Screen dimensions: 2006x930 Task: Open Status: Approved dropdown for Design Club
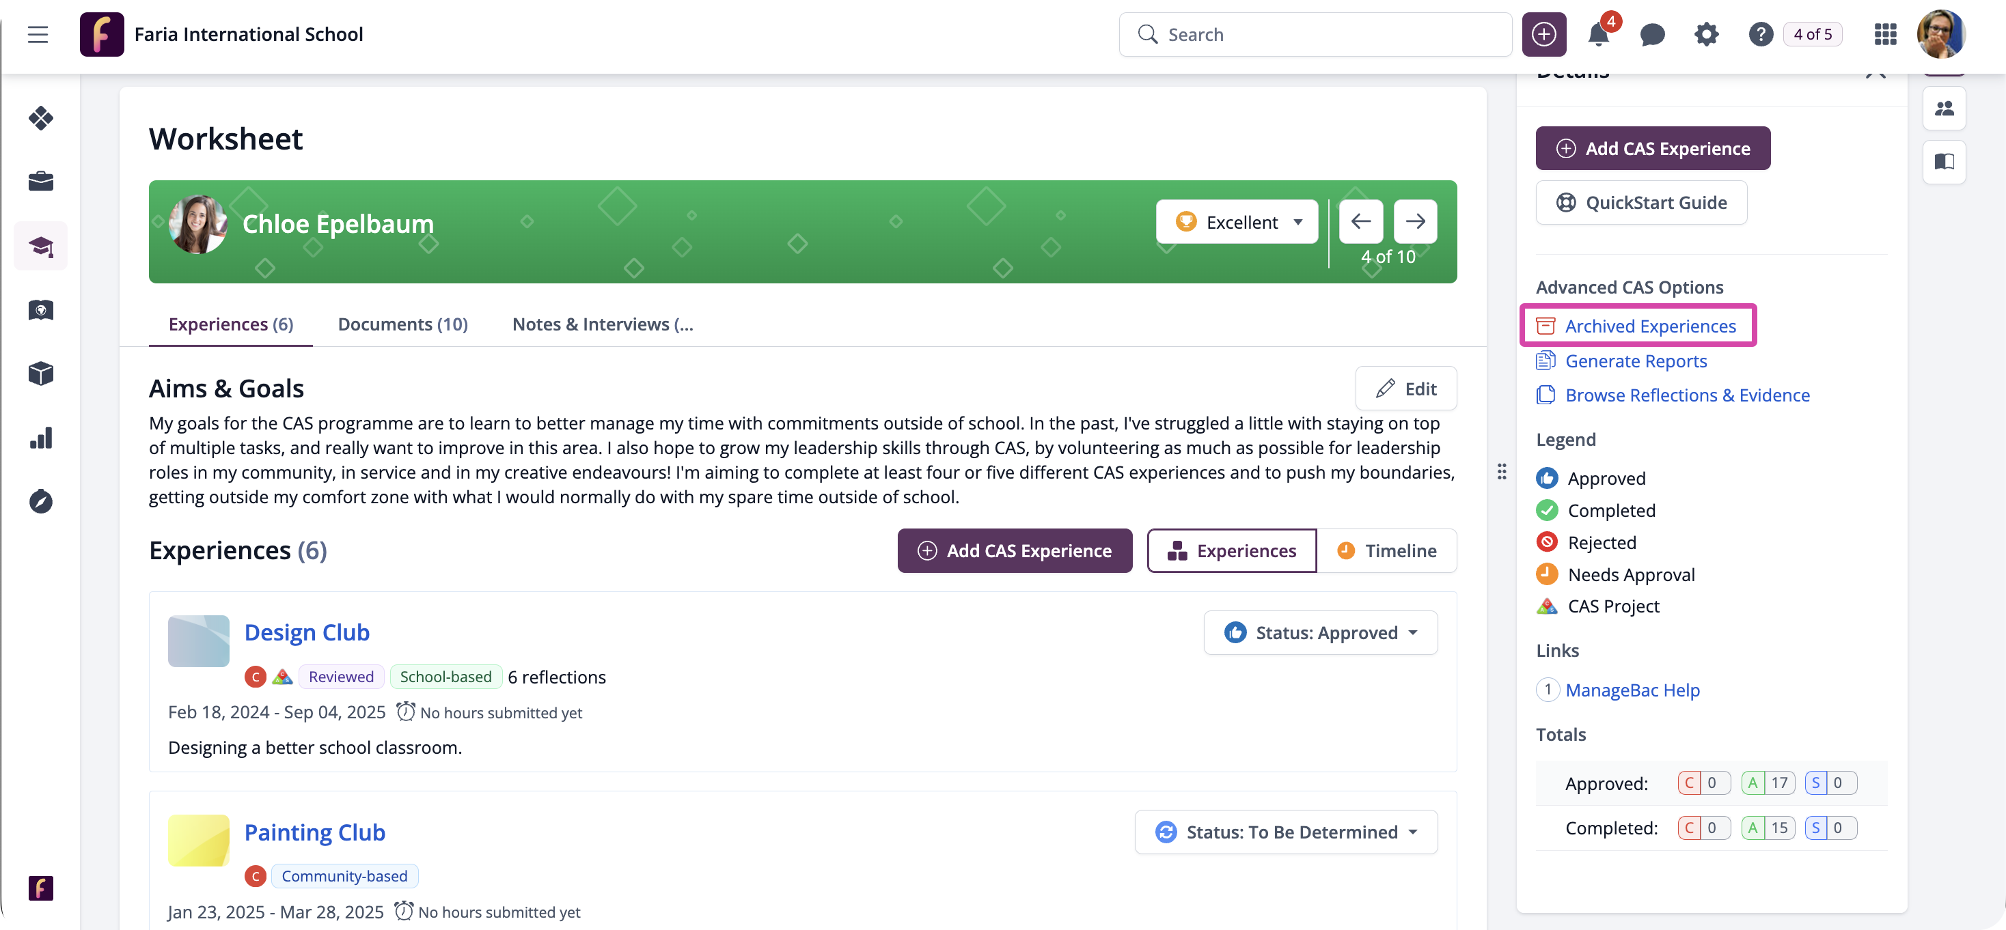pos(1320,633)
